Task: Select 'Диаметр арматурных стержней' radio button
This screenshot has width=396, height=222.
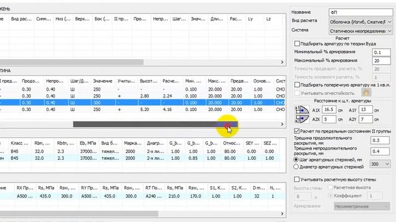Action: [296, 166]
